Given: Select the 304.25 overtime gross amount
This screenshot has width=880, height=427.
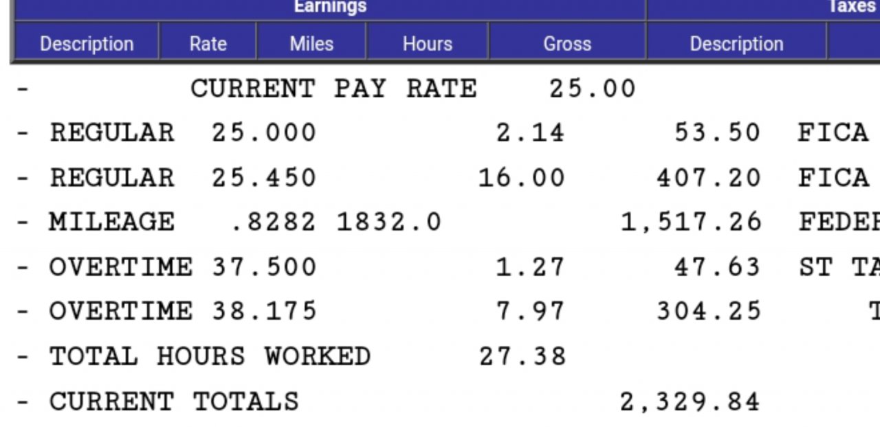Looking at the screenshot, I should tap(709, 311).
